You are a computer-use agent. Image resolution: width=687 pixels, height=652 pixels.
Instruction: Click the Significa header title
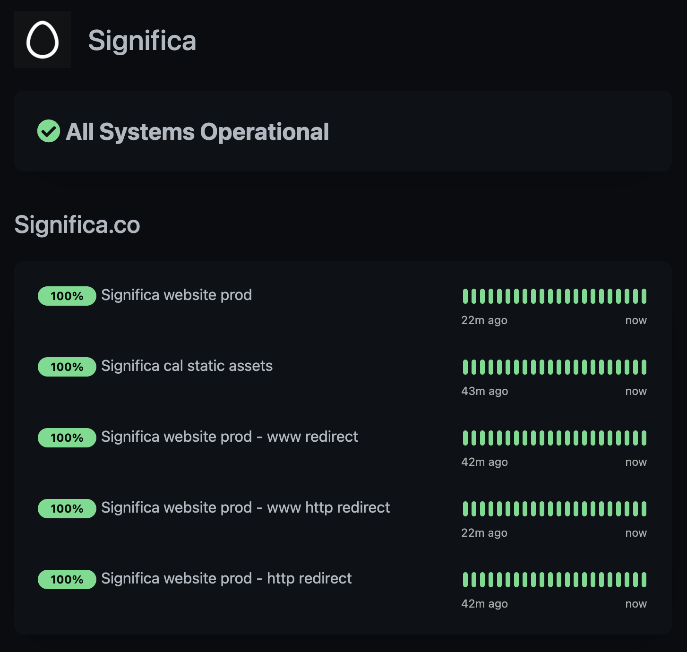point(142,40)
